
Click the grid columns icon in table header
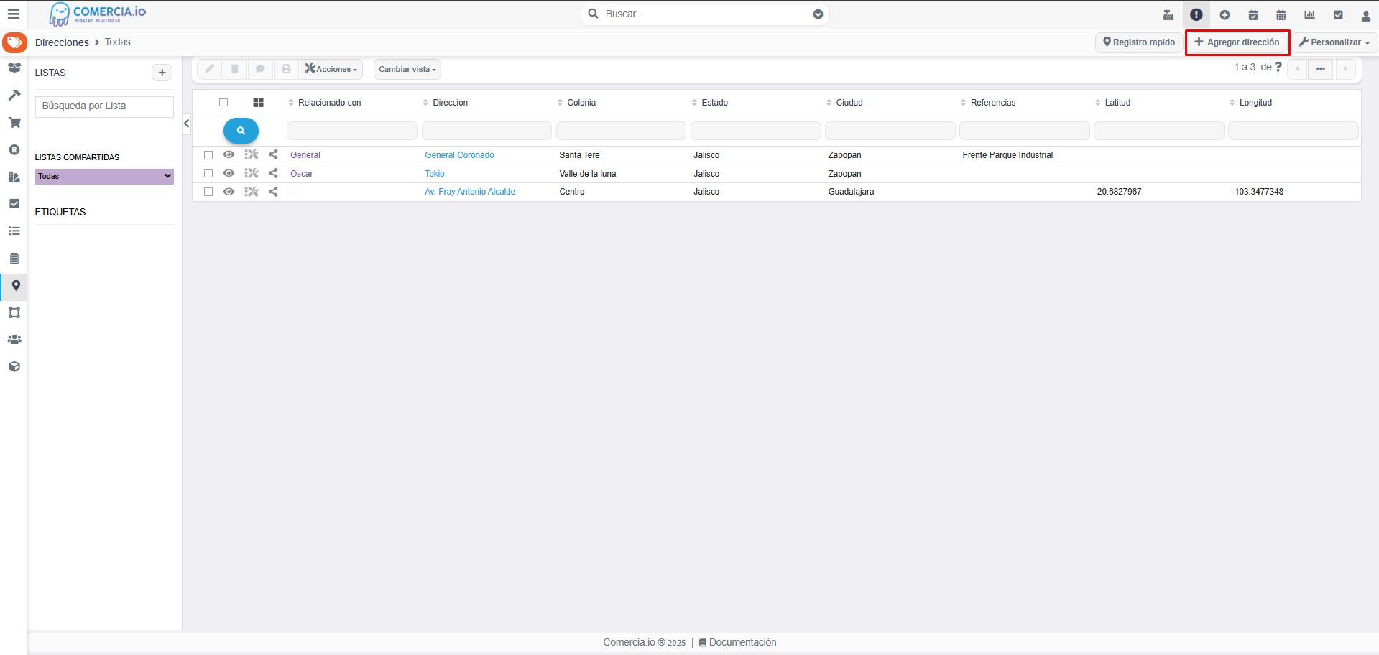(x=259, y=103)
